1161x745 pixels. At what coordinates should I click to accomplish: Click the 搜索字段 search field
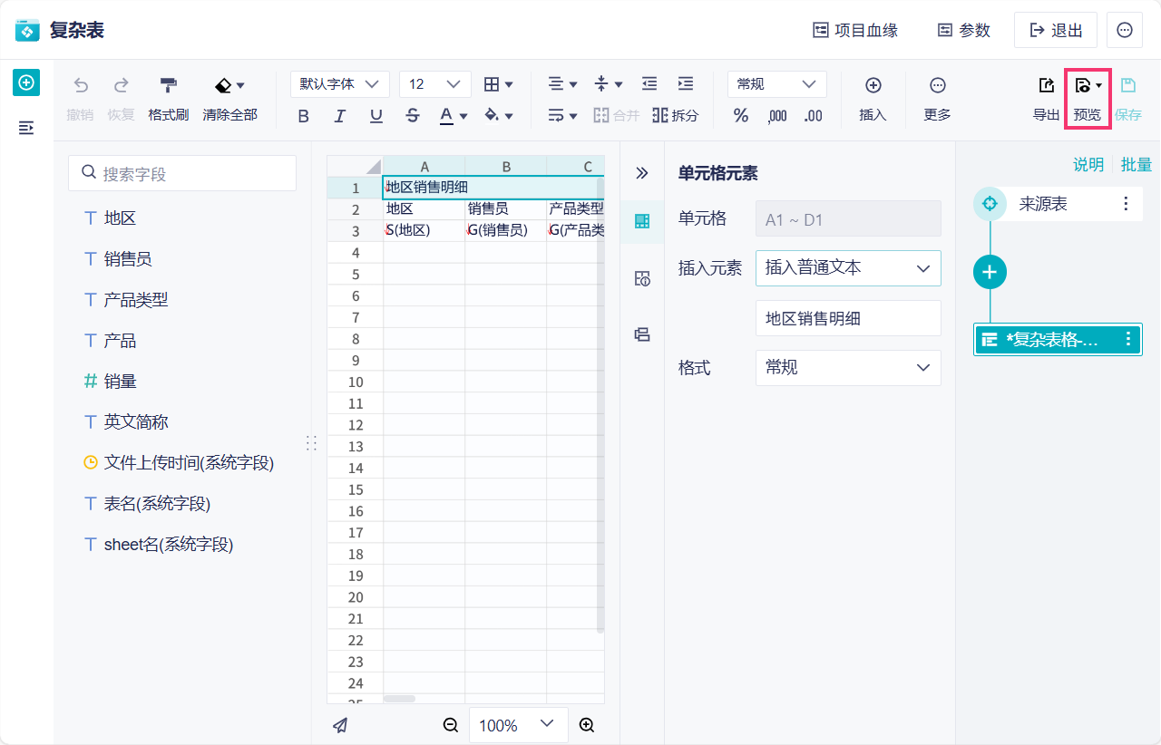pyautogui.click(x=182, y=173)
